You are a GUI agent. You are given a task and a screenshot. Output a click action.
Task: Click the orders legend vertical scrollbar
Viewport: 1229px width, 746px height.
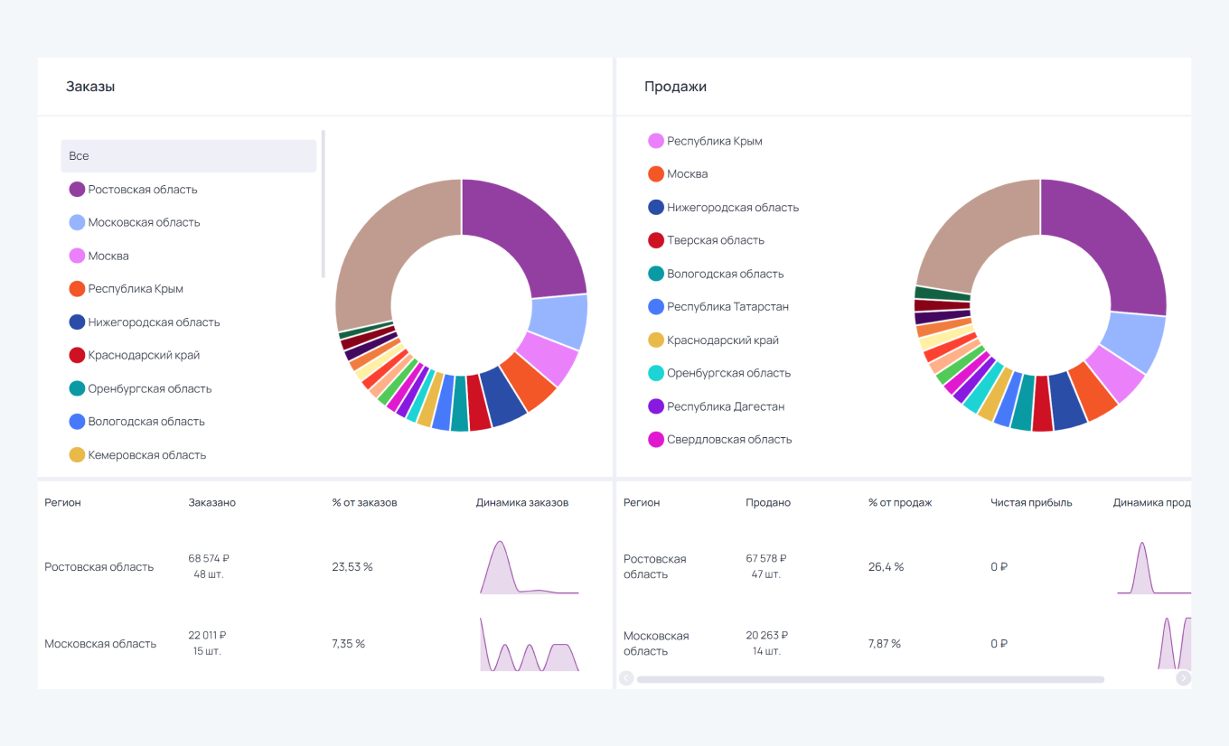click(x=323, y=204)
